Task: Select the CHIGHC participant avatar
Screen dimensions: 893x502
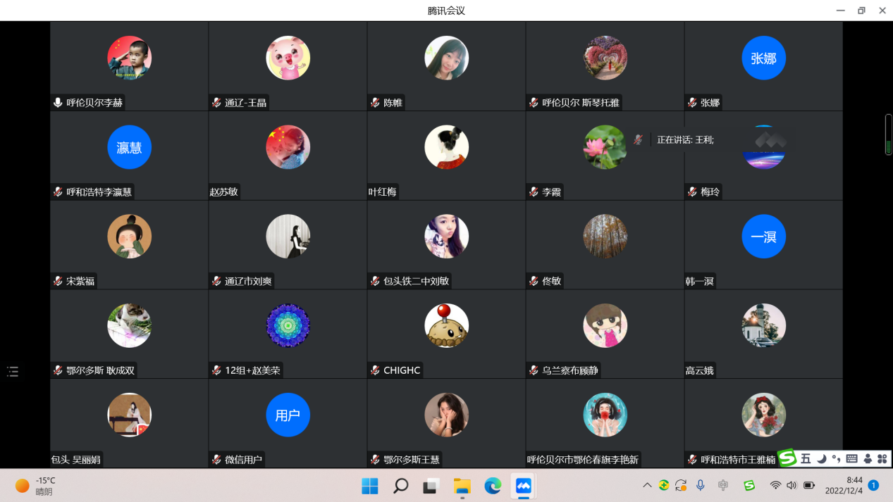Action: pyautogui.click(x=447, y=325)
